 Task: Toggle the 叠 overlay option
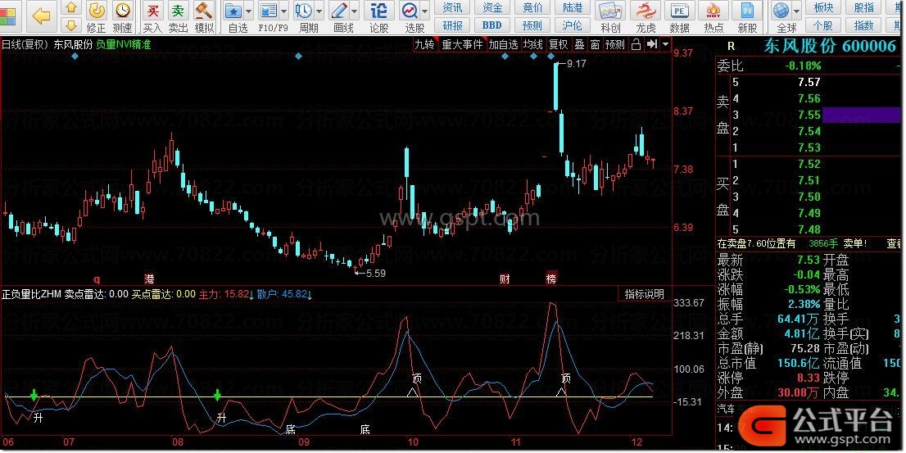point(579,44)
